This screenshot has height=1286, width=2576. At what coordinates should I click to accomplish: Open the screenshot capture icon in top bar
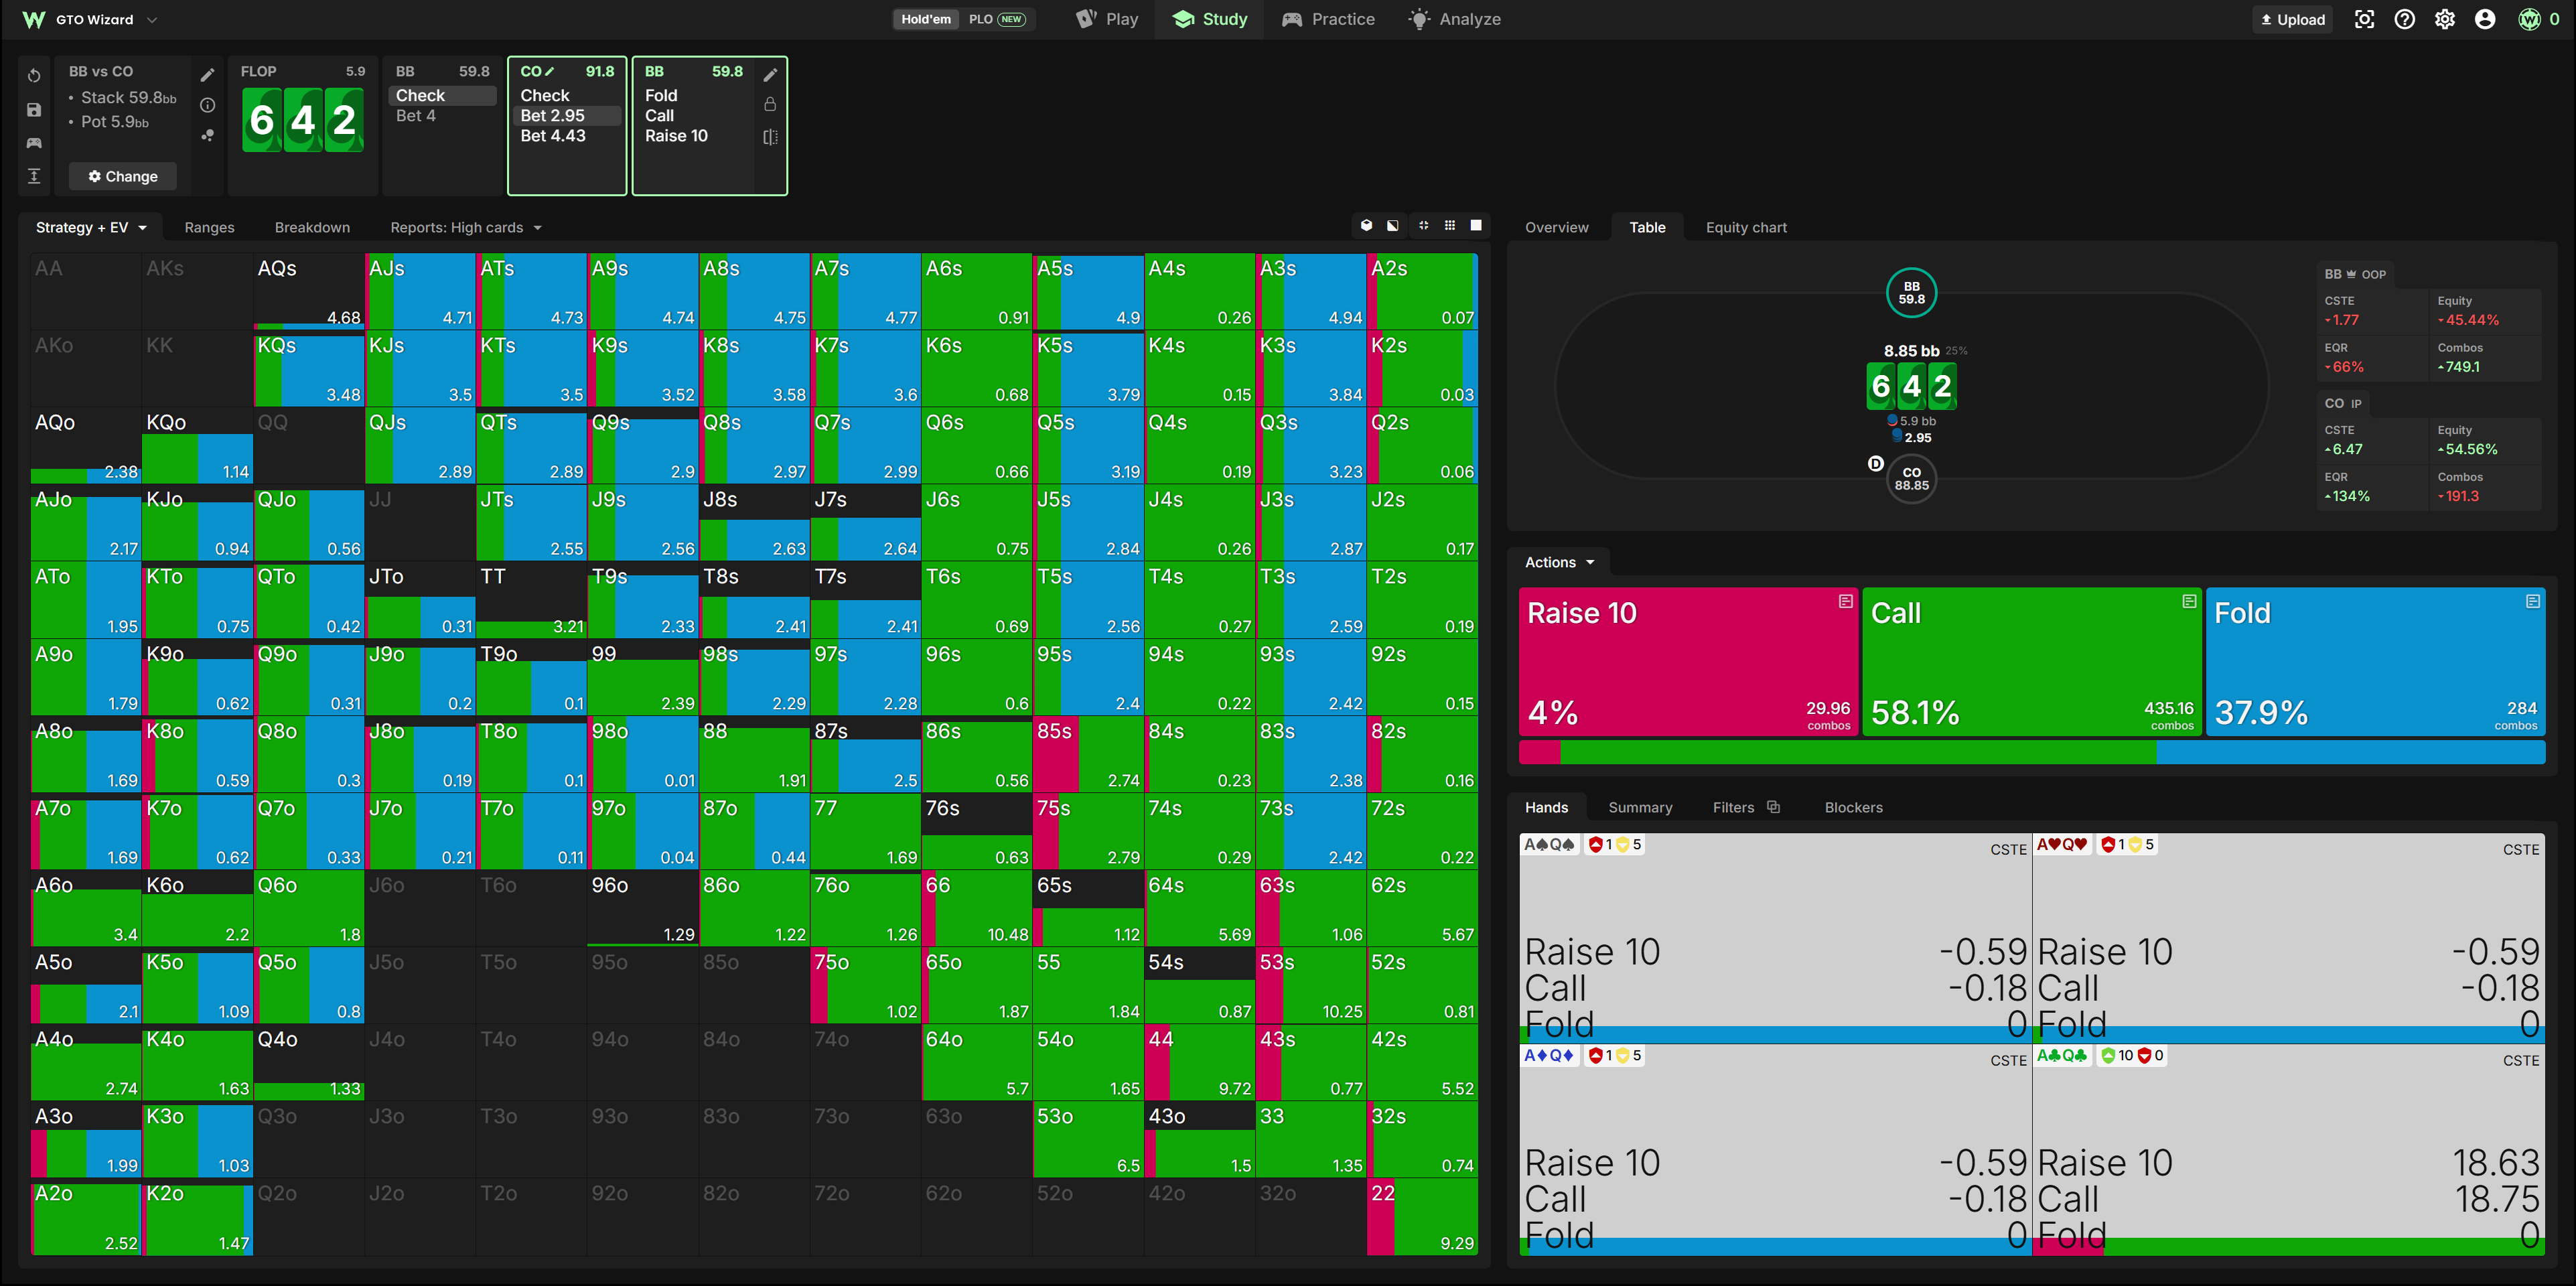point(2364,19)
